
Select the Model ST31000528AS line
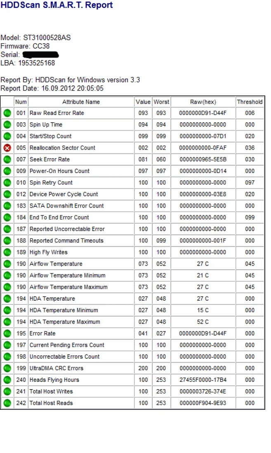pyautogui.click(x=35, y=37)
